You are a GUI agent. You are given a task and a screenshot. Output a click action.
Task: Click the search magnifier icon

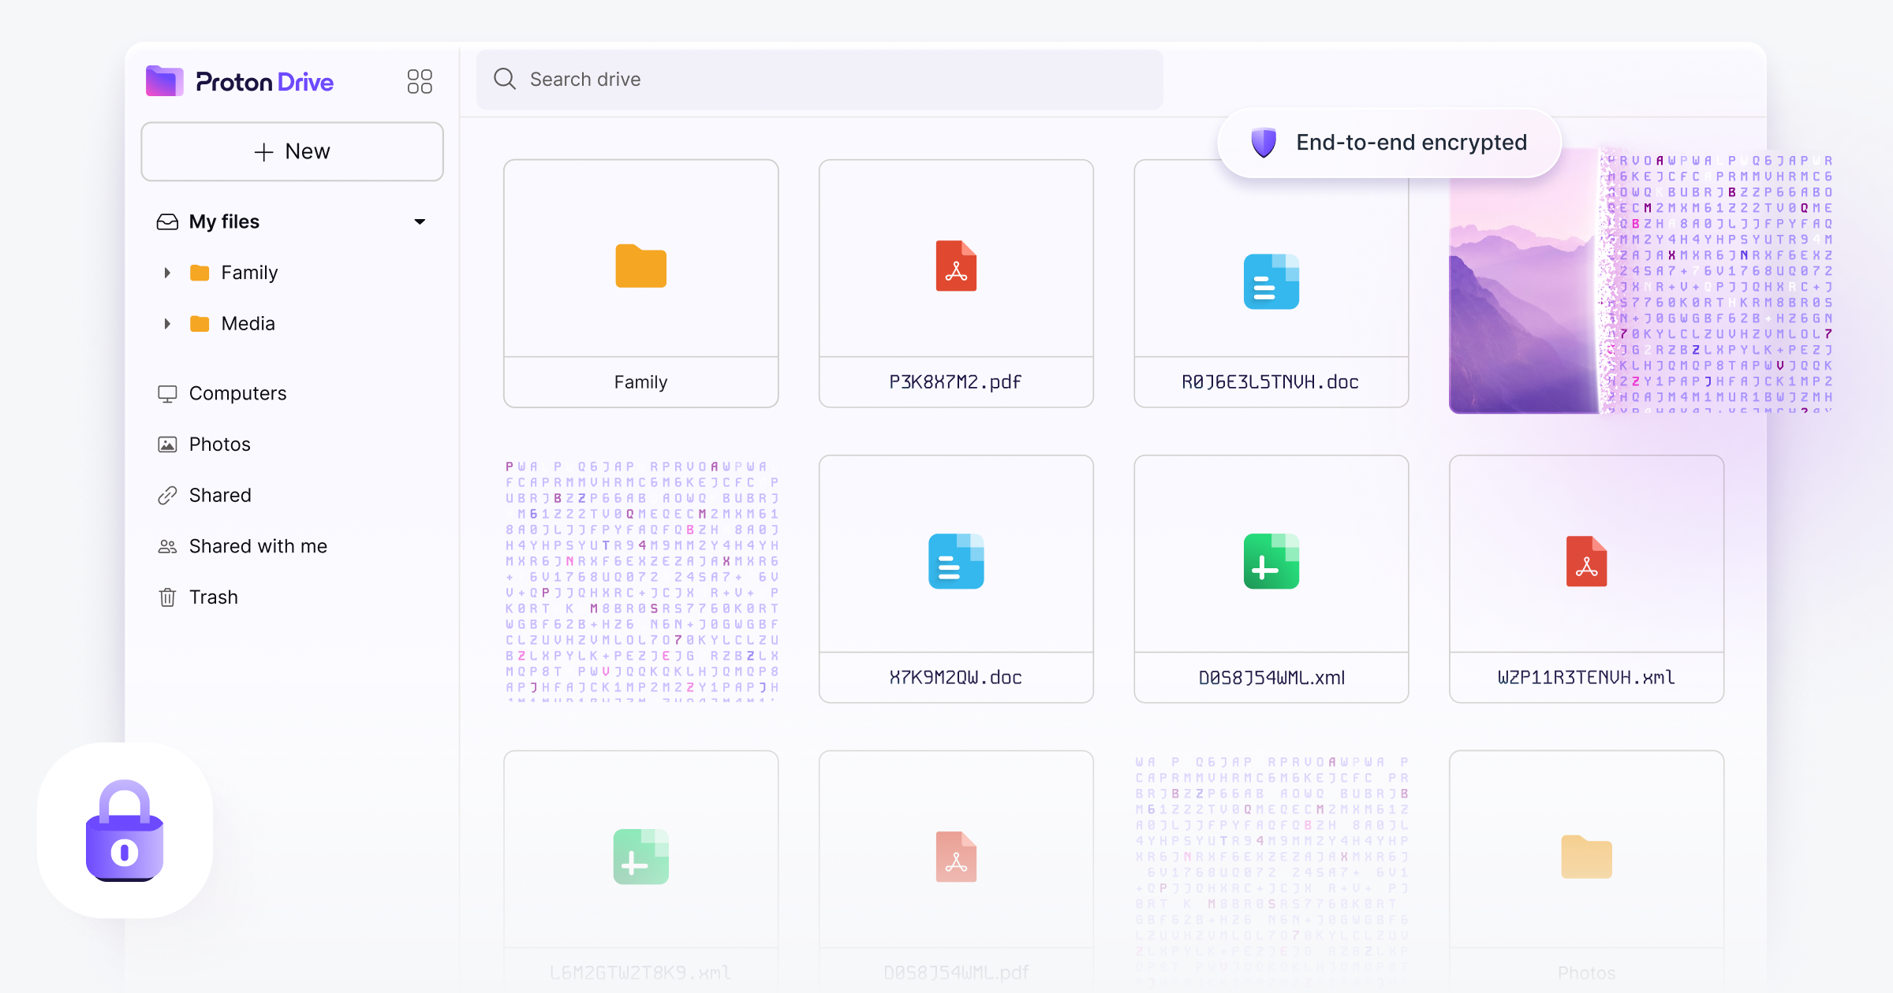(x=505, y=79)
